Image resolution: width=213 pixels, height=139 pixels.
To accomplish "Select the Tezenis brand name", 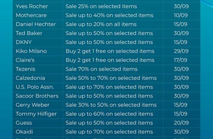I will [25, 69].
